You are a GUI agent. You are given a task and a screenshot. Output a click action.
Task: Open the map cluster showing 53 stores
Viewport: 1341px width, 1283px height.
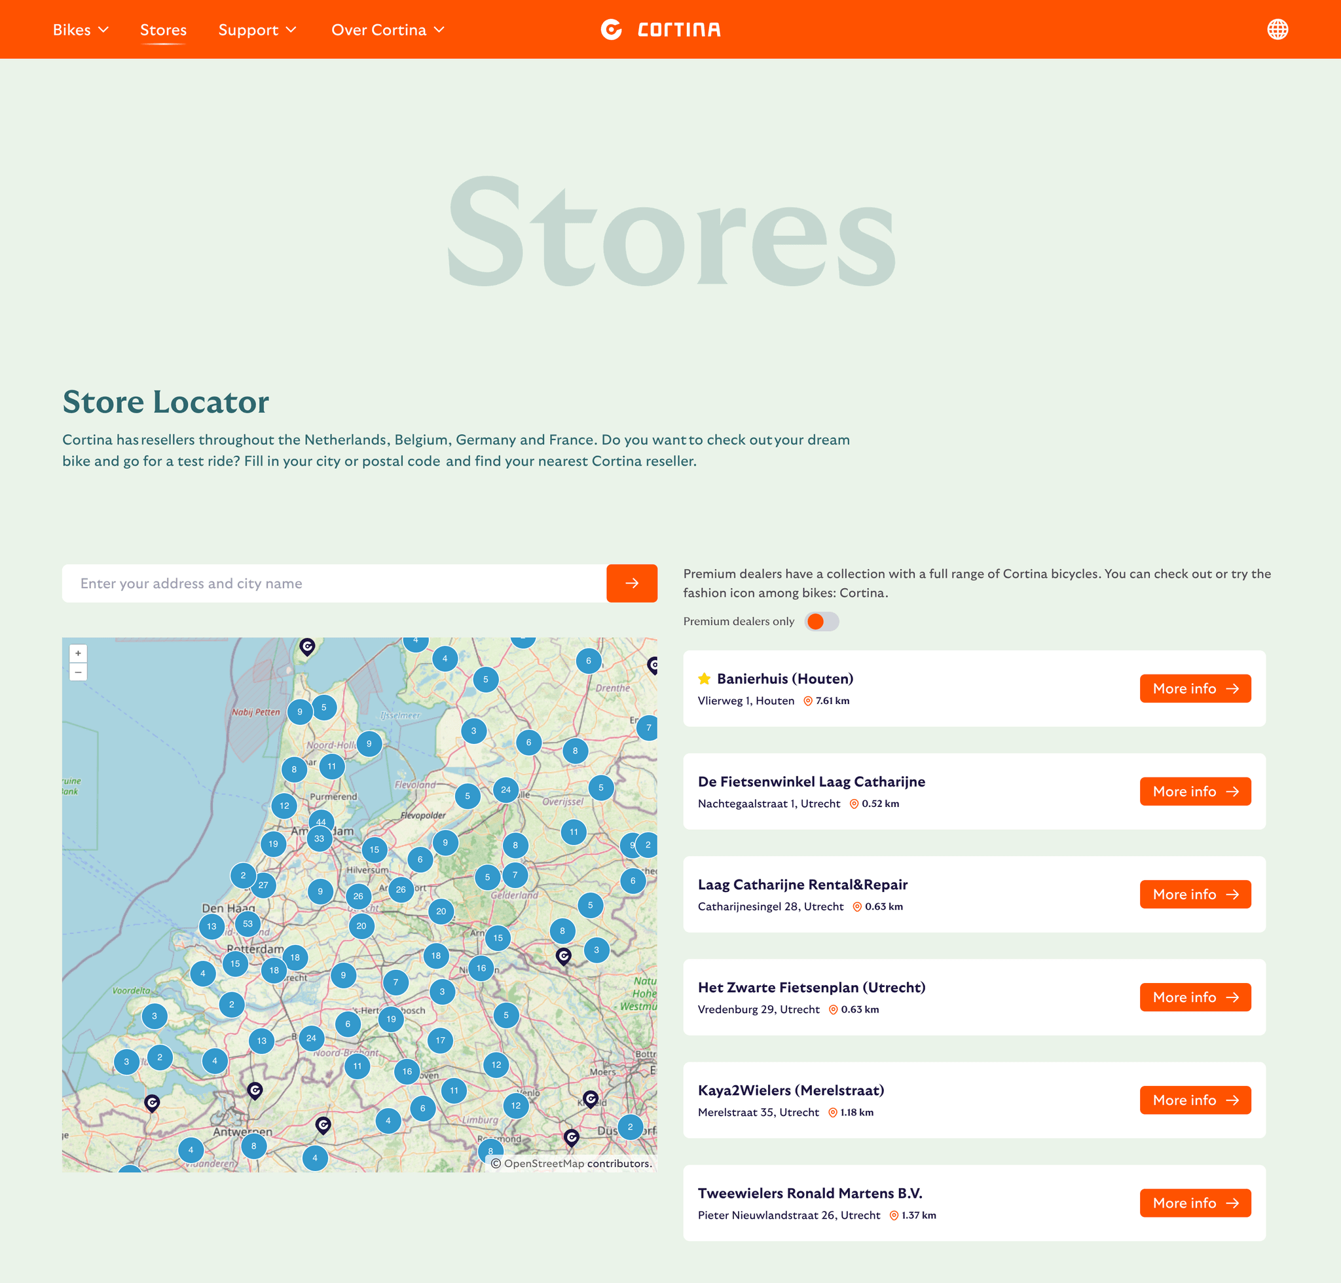click(x=248, y=923)
